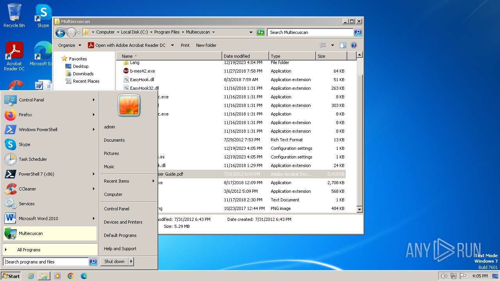Open Google Chrome from the taskbar

point(71,276)
